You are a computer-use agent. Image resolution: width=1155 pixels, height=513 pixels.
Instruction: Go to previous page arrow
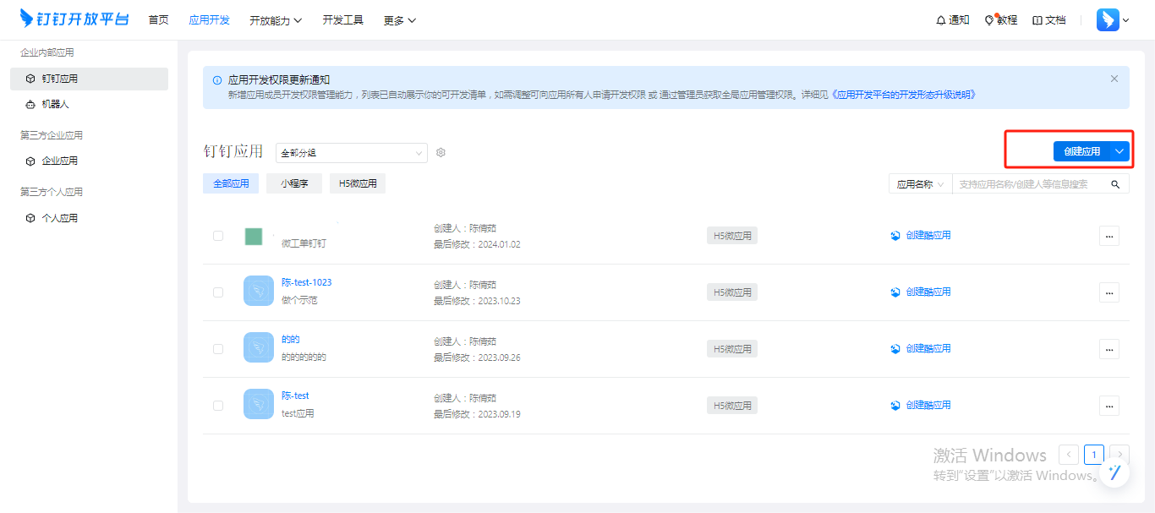(1069, 455)
